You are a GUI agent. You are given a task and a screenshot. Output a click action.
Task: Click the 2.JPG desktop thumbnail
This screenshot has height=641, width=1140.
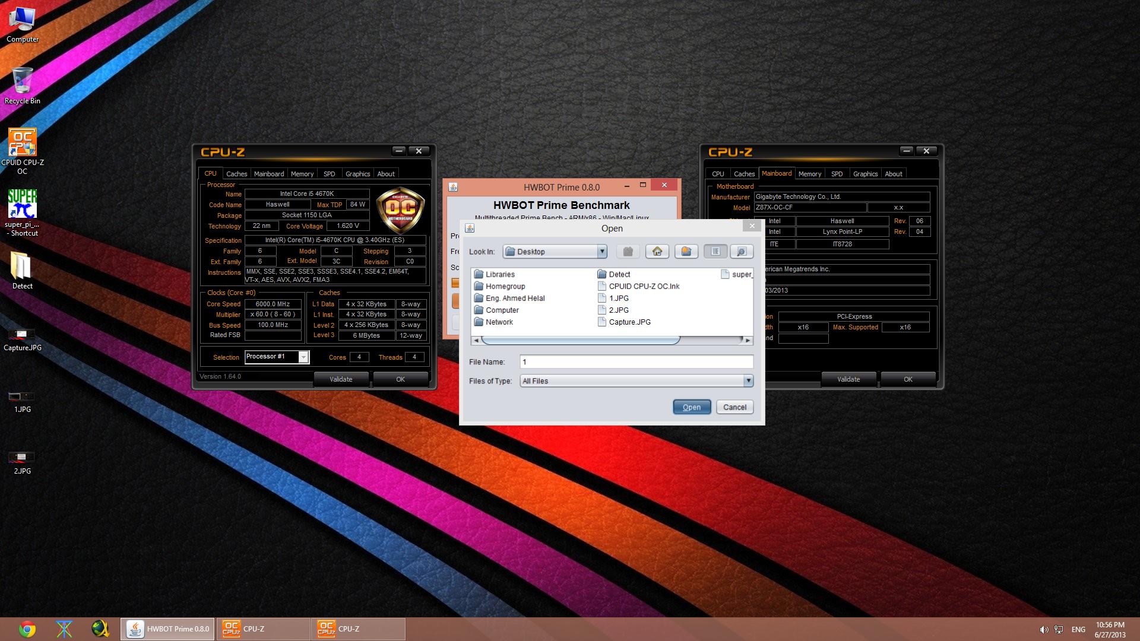tap(23, 464)
